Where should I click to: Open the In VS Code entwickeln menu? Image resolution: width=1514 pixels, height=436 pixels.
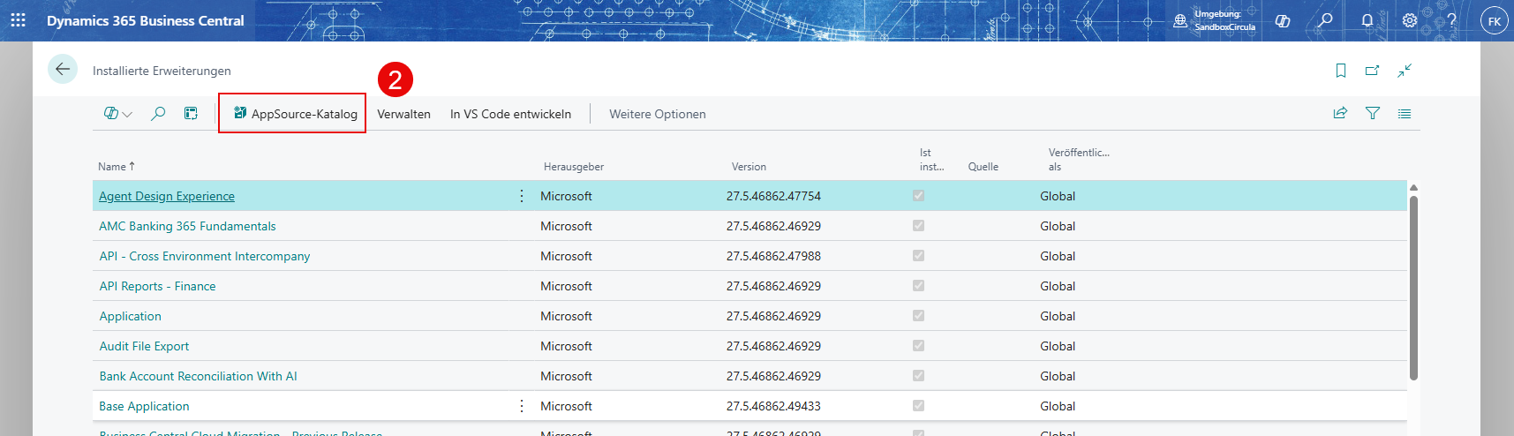coord(510,114)
